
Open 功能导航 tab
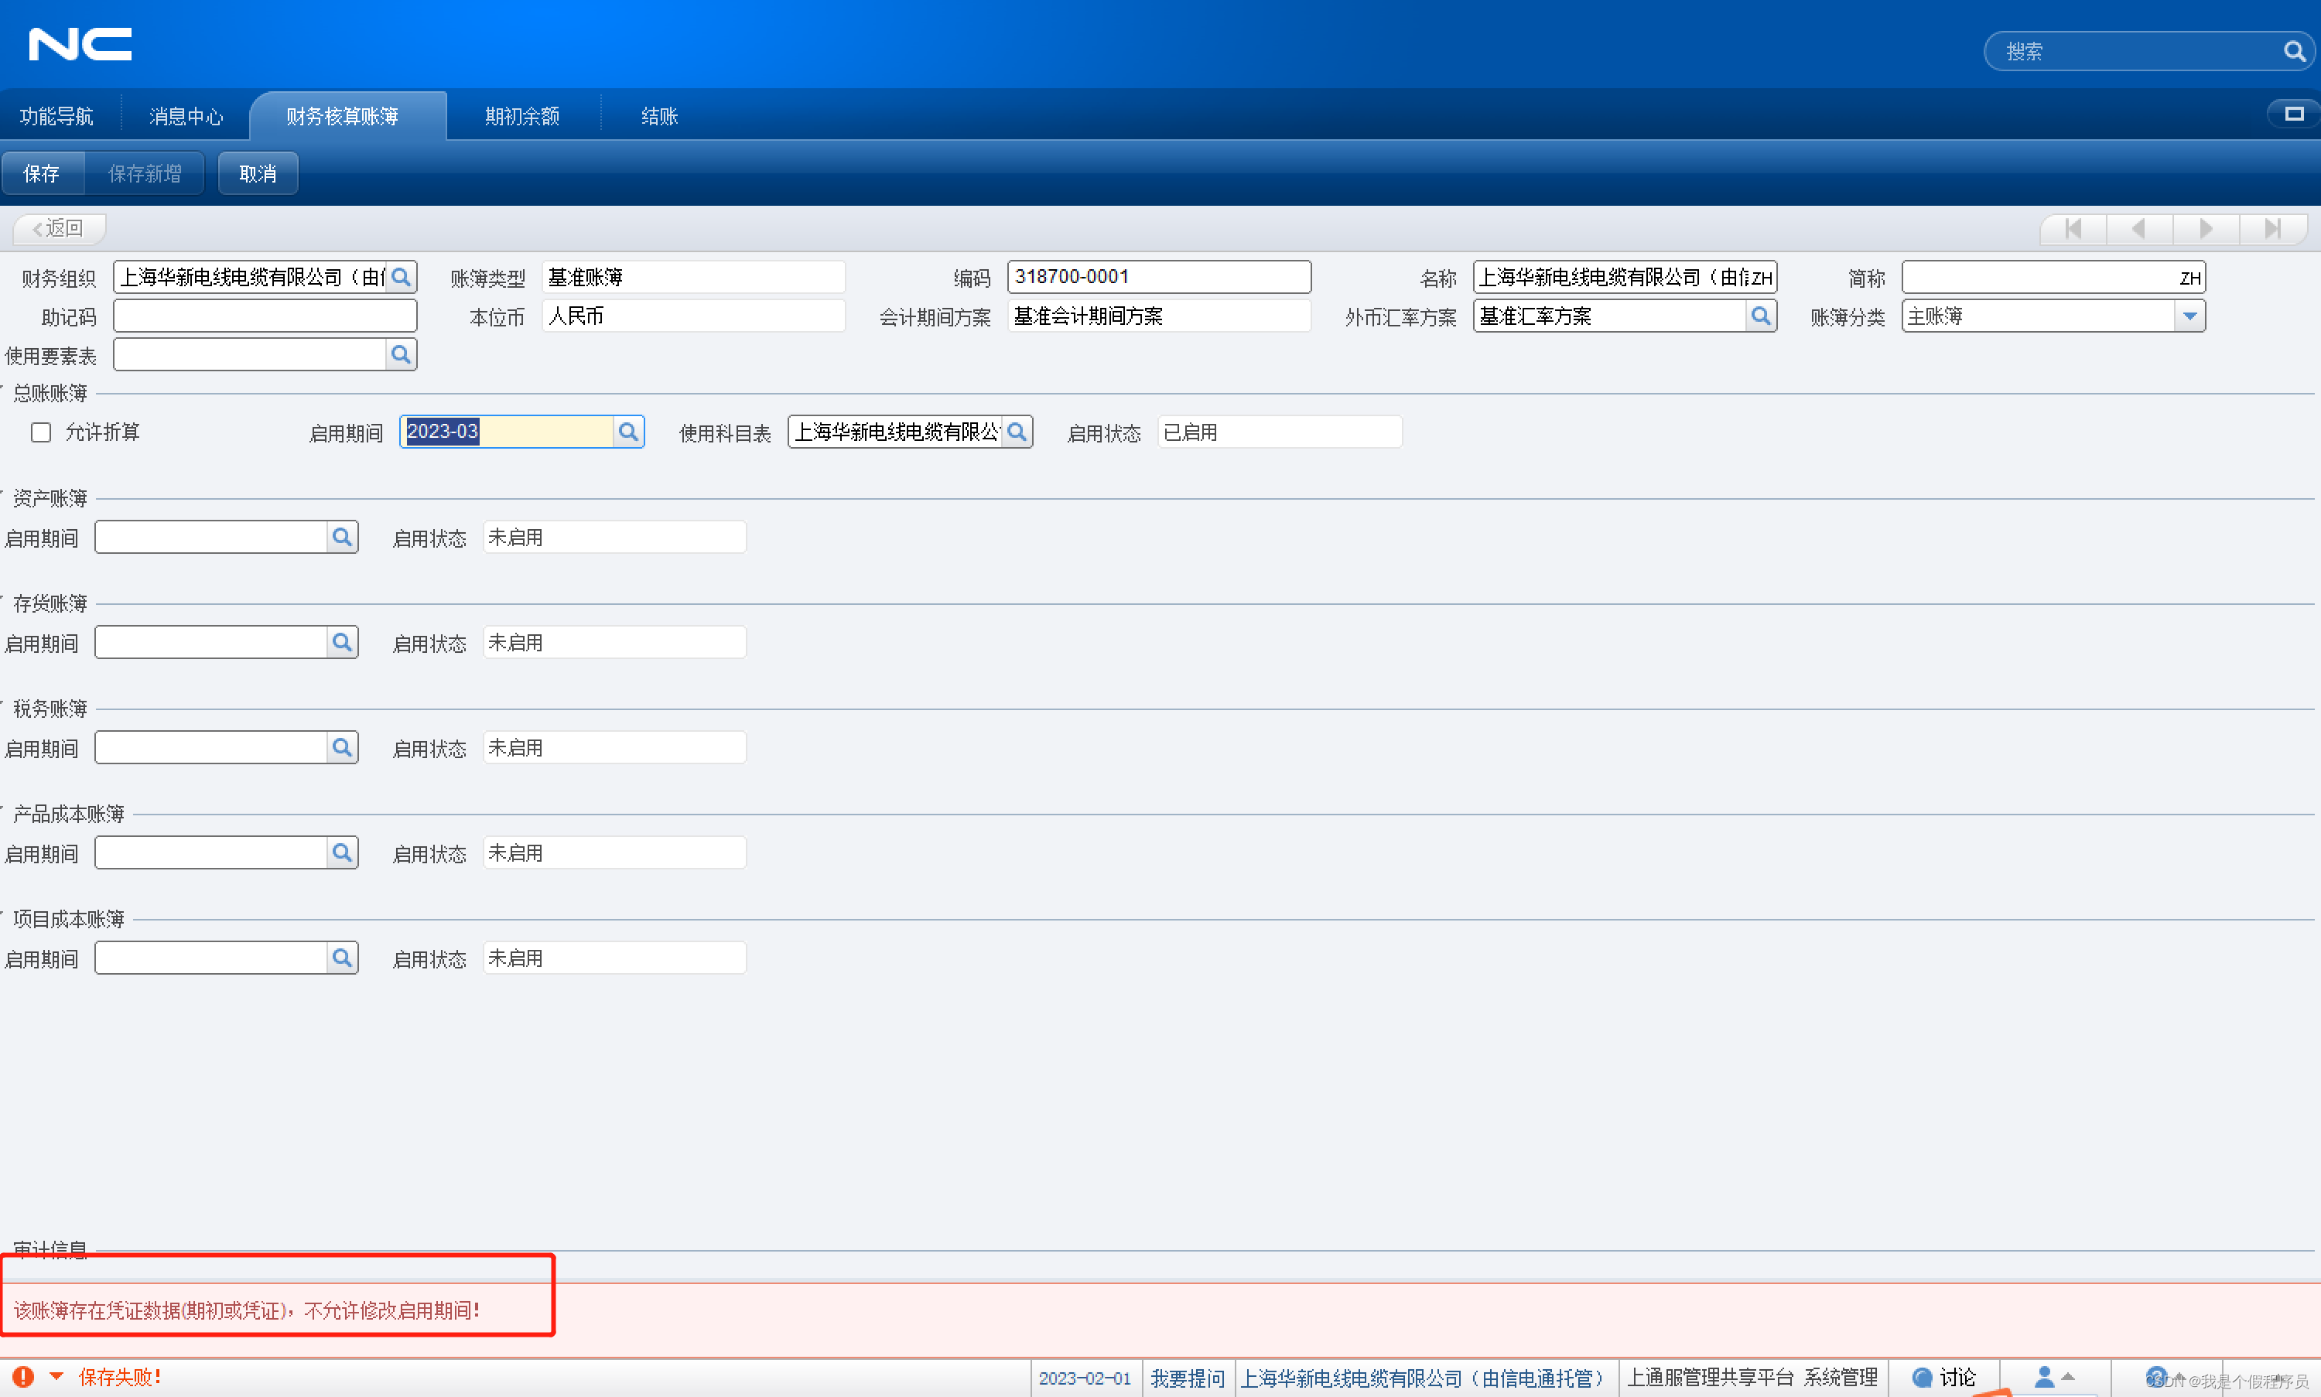(x=56, y=117)
